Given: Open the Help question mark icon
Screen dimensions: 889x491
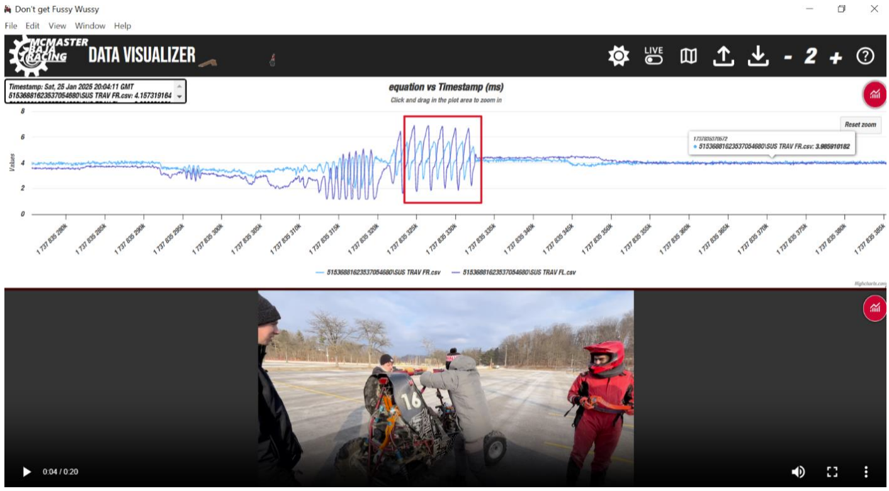Looking at the screenshot, I should coord(865,55).
